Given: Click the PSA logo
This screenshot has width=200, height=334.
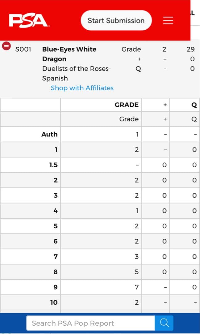Looking at the screenshot, I should (x=28, y=20).
